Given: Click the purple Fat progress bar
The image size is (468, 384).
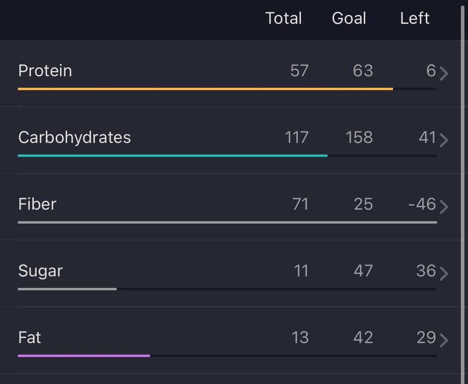Looking at the screenshot, I should pyautogui.click(x=84, y=356).
